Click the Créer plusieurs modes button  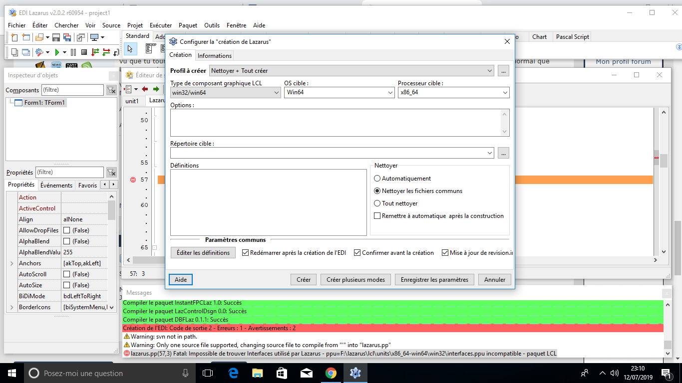point(355,280)
